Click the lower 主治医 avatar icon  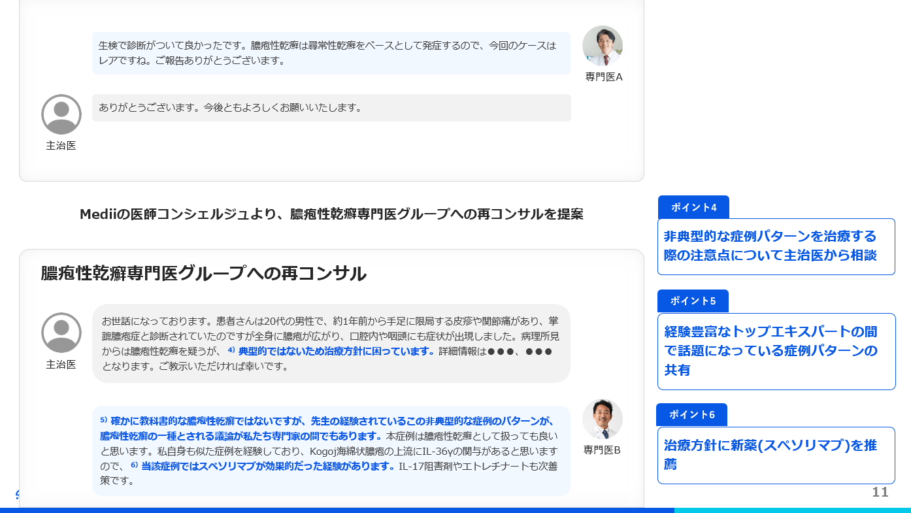tap(61, 332)
